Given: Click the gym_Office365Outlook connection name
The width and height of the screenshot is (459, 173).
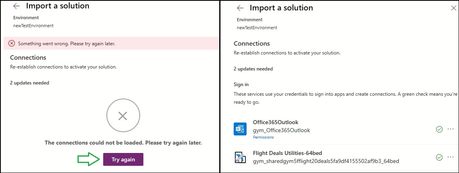Looking at the screenshot, I should [x=281, y=131].
